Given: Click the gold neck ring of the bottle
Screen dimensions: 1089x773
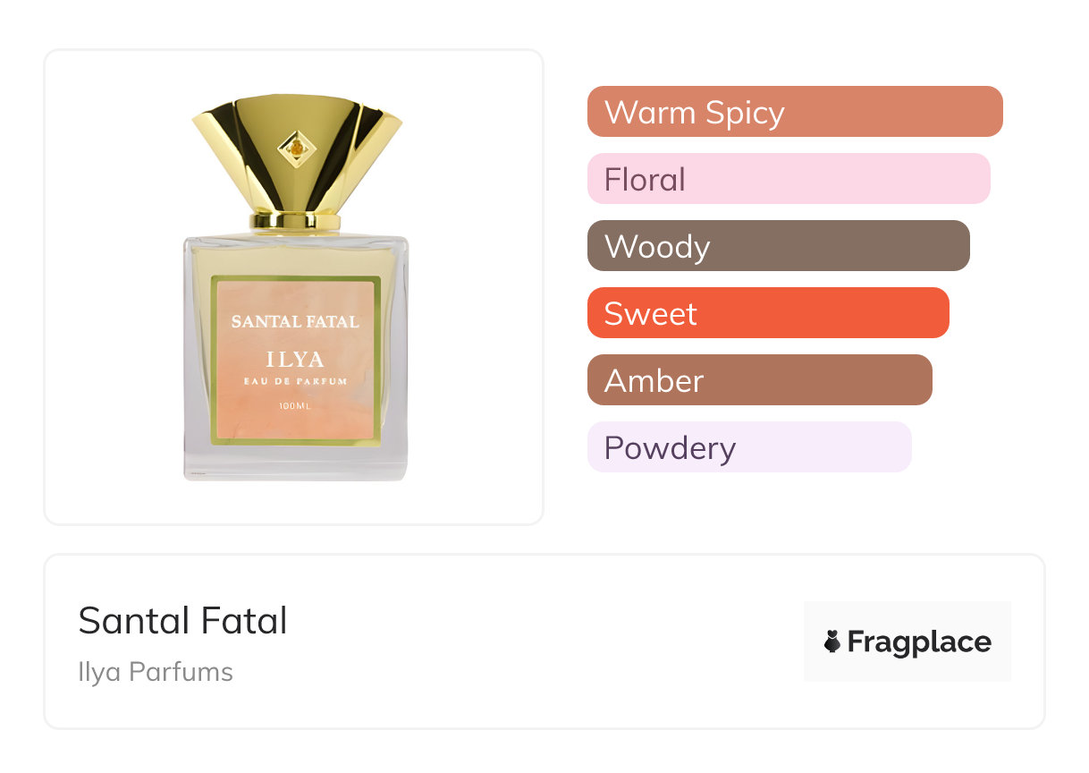Looking at the screenshot, I should [296, 220].
